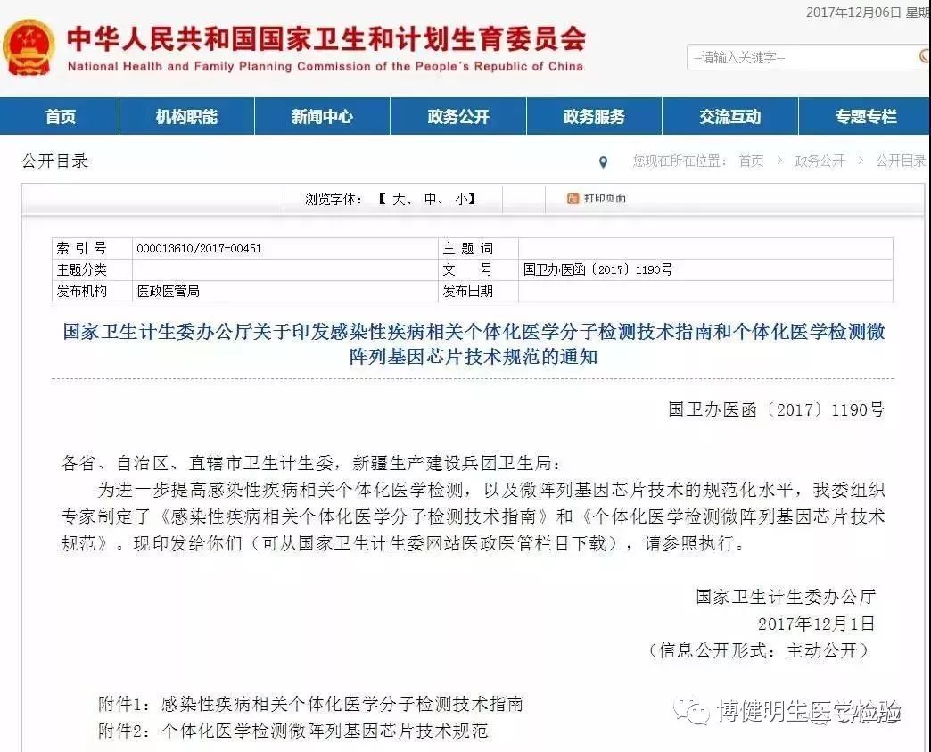This screenshot has width=931, height=752.
Task: Open 附件1 感染性疾病 guideline attachment
Action: (x=342, y=704)
